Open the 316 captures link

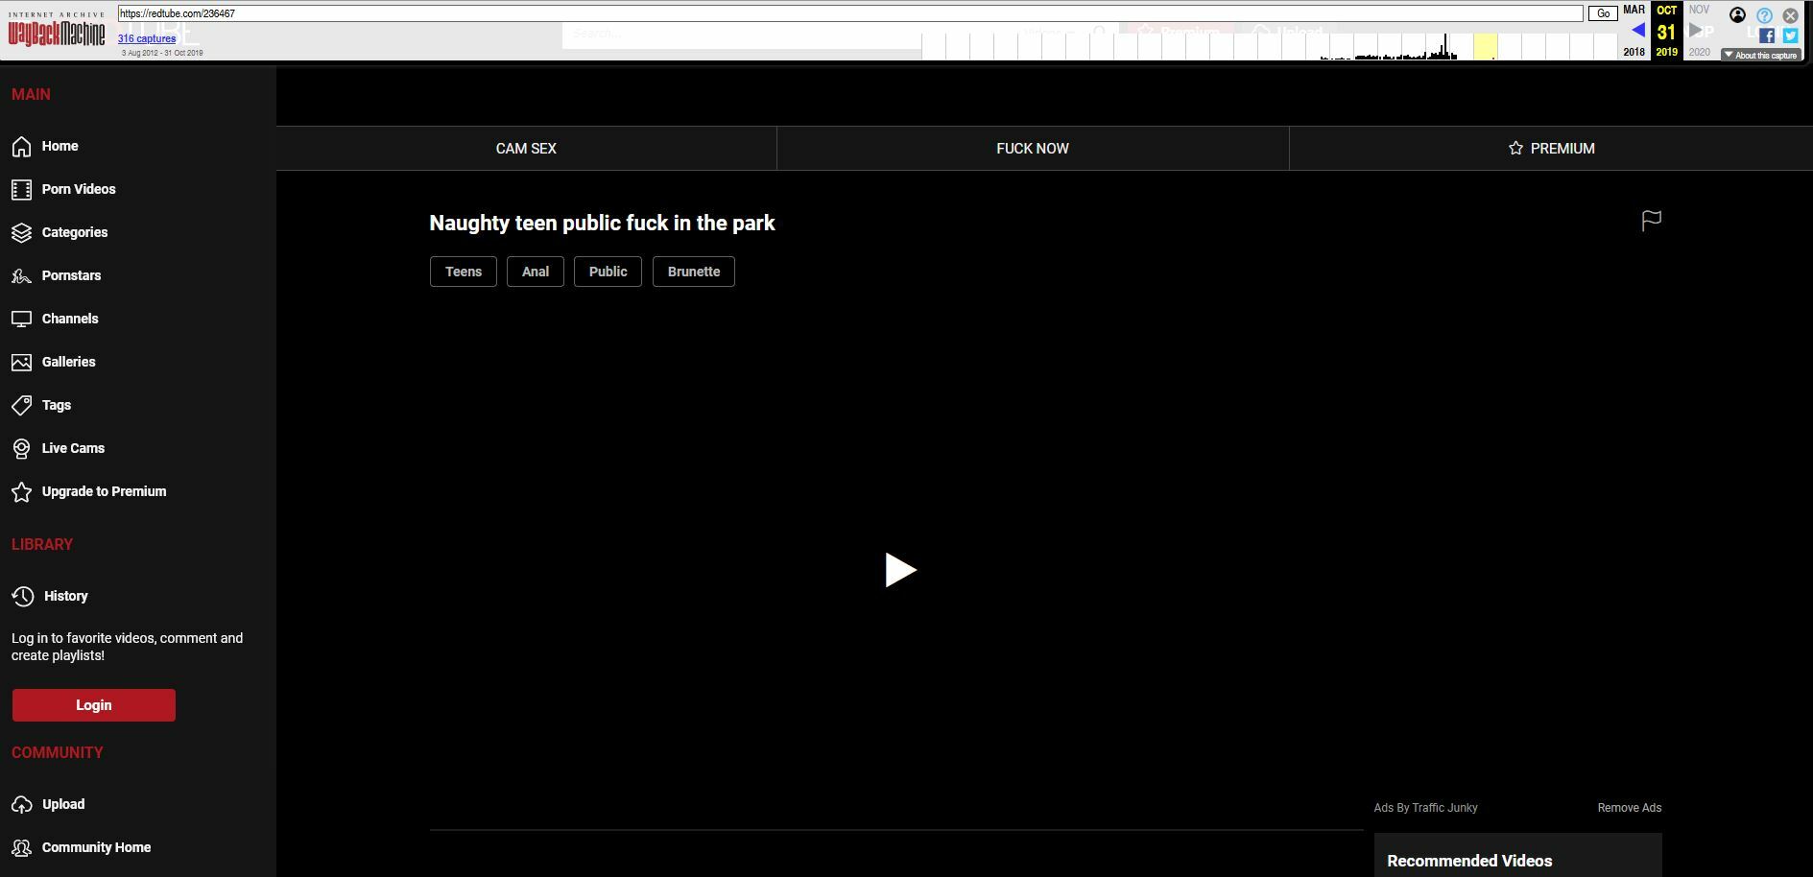pyautogui.click(x=147, y=38)
